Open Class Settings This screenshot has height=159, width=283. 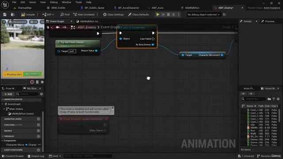[x=113, y=15]
